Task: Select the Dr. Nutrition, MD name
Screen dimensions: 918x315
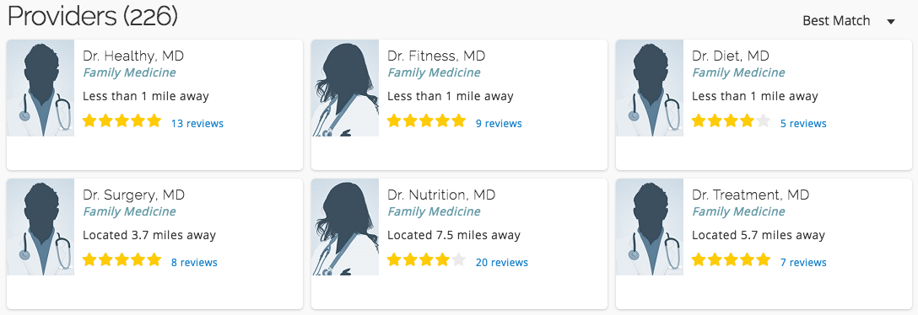Action: (441, 195)
